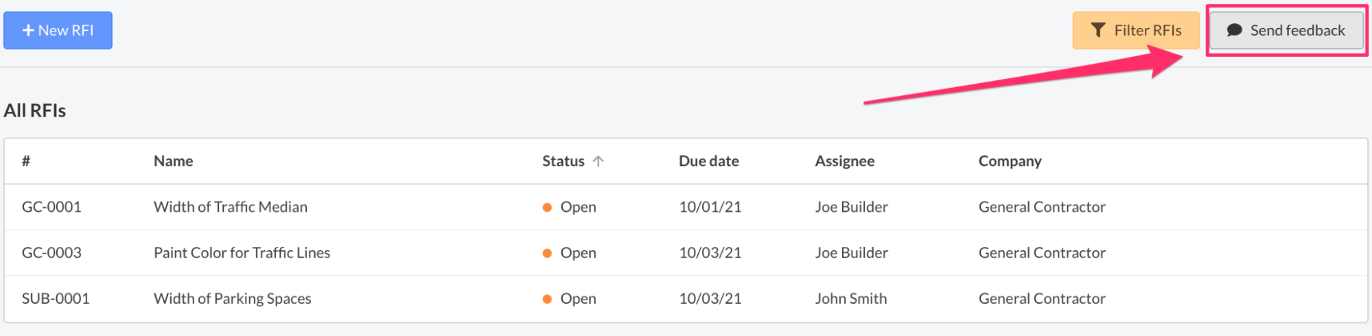Click the funnel icon on Filter RFIs

(x=1098, y=31)
